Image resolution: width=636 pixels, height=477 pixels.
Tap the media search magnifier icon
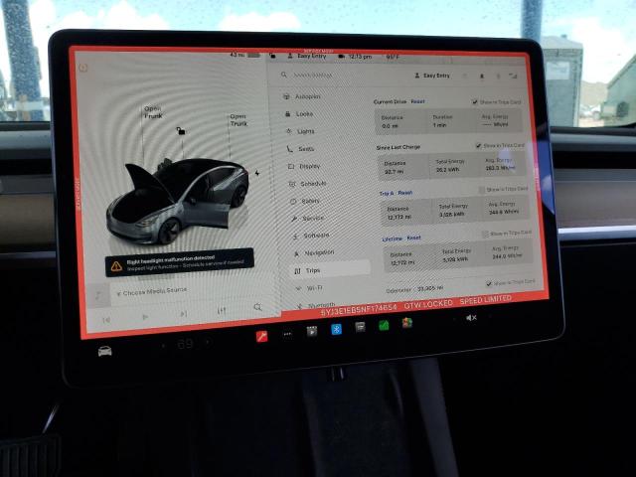click(257, 308)
